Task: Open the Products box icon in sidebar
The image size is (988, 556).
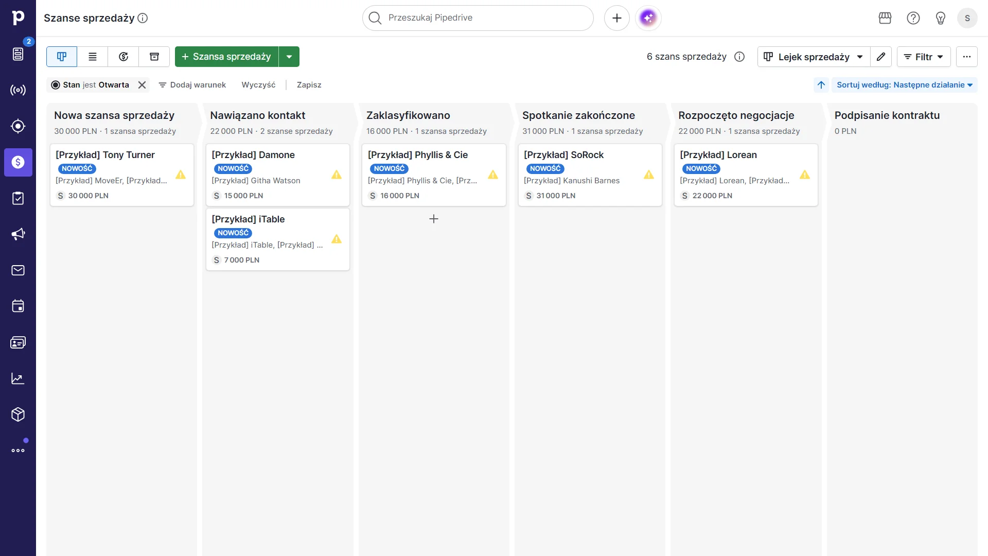Action: (x=19, y=414)
